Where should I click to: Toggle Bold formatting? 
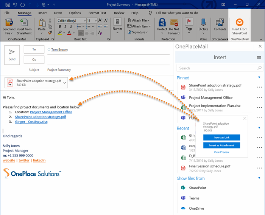tap(60, 26)
